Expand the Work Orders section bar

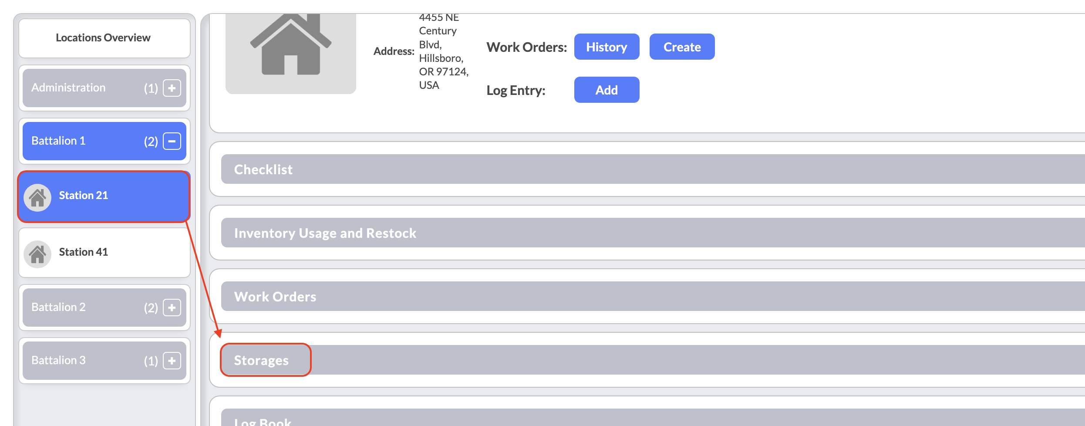[653, 296]
